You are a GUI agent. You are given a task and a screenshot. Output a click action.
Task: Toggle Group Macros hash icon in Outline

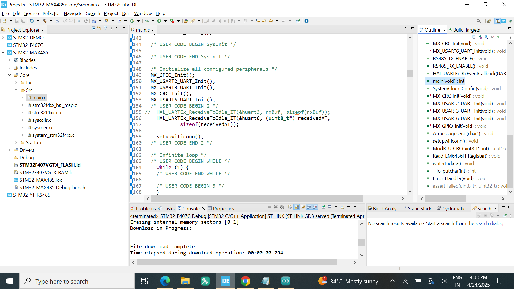click(504, 37)
